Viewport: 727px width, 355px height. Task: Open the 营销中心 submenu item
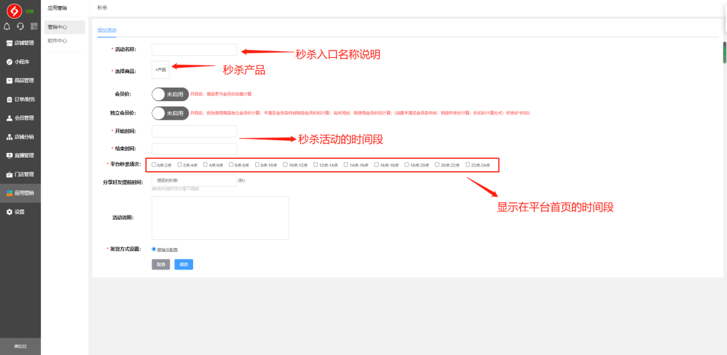pos(65,28)
